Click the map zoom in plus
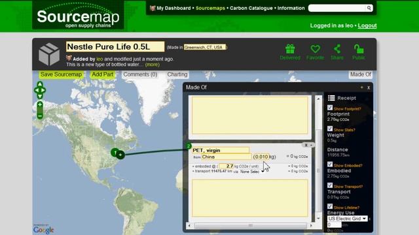Screen dimensions: 419x235 pos(40,104)
